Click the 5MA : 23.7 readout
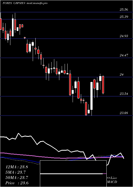This screenshot has height=187, width=133. pyautogui.click(x=16, y=172)
